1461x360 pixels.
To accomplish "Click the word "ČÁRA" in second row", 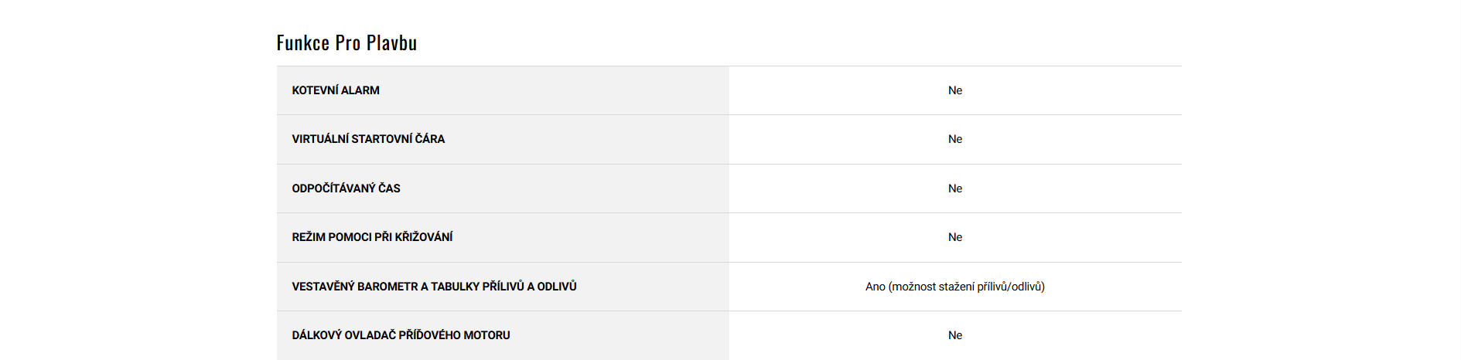I will pos(430,139).
